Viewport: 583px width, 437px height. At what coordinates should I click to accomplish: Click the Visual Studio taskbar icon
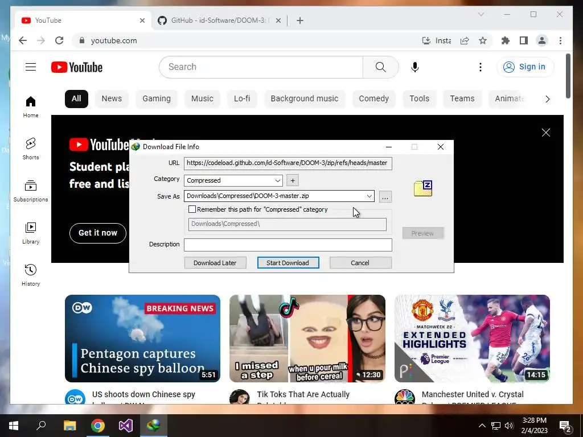point(126,426)
